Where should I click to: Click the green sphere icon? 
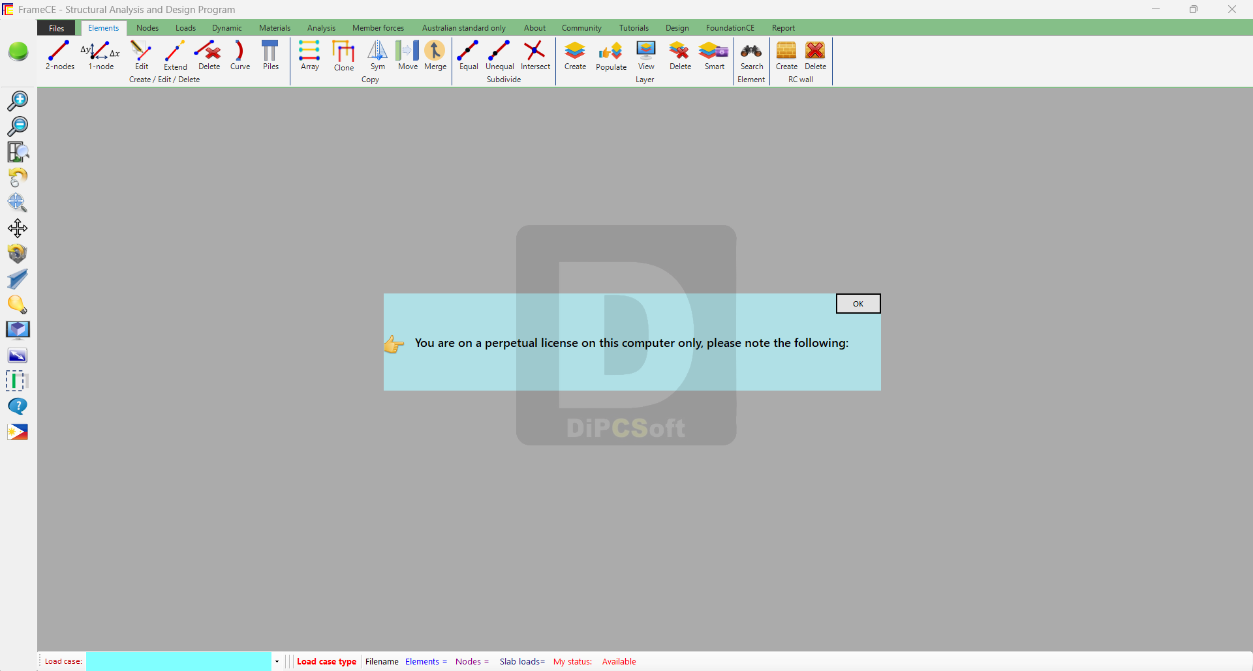tap(18, 52)
